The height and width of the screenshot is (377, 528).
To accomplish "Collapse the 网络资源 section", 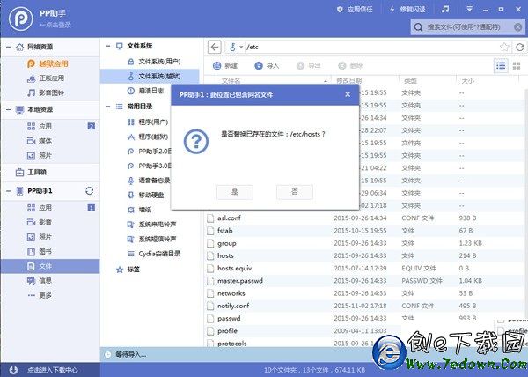I will pyautogui.click(x=8, y=47).
